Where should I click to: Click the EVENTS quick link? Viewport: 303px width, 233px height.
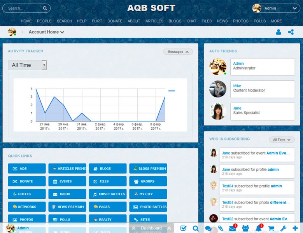[67, 181]
